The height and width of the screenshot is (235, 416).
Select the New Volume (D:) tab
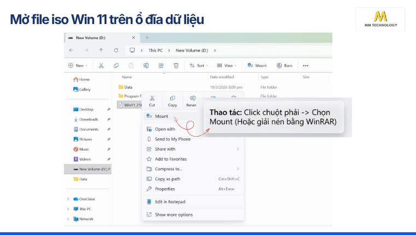102,38
